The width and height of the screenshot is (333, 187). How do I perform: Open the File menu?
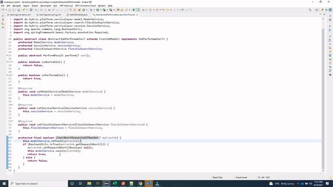point(3,6)
